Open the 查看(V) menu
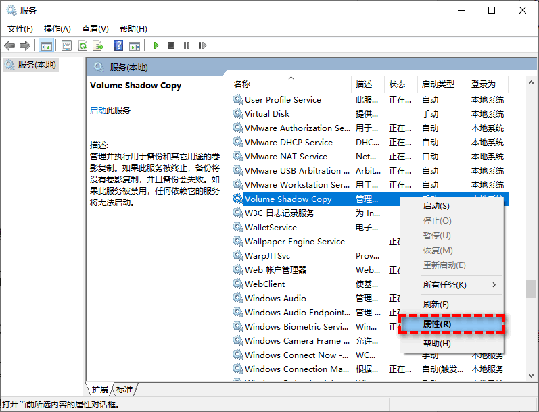The height and width of the screenshot is (412, 539). pos(95,29)
